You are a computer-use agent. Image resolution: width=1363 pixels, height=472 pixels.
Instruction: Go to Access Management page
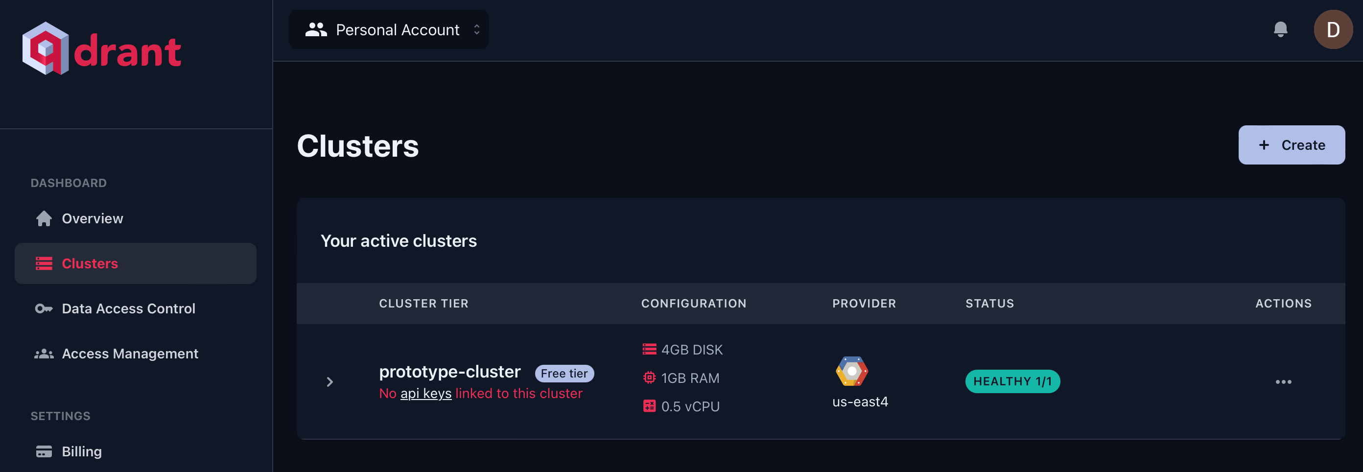[130, 354]
